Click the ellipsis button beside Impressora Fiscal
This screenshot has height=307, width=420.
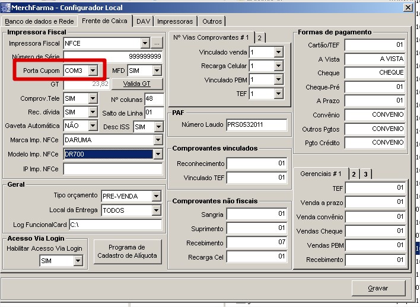tap(157, 43)
